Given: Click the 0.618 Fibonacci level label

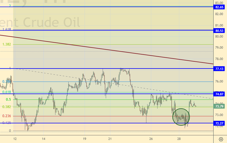Looking at the screenshot, I should pos(7,92).
